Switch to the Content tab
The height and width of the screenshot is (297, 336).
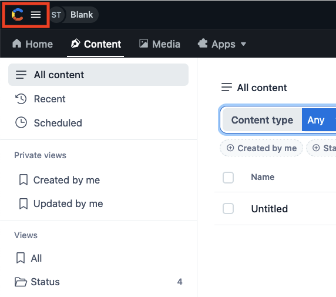(96, 44)
